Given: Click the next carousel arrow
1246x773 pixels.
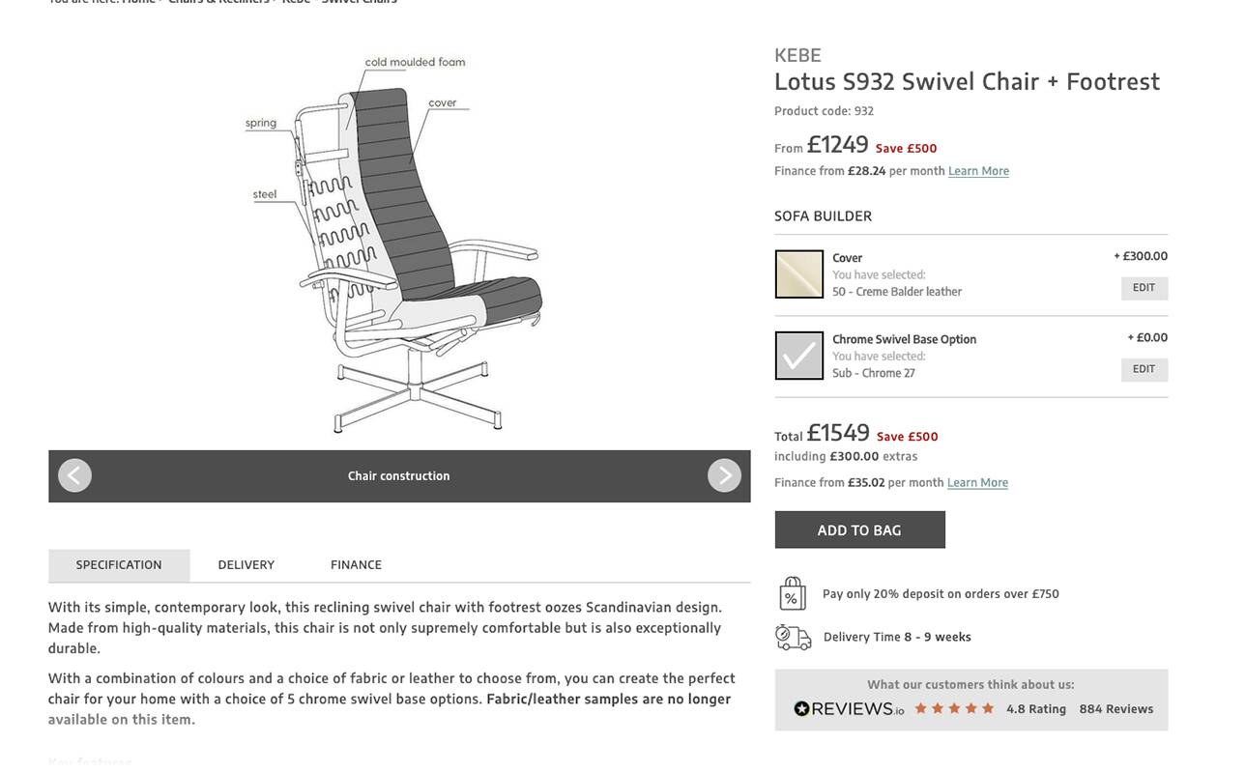Looking at the screenshot, I should (724, 474).
